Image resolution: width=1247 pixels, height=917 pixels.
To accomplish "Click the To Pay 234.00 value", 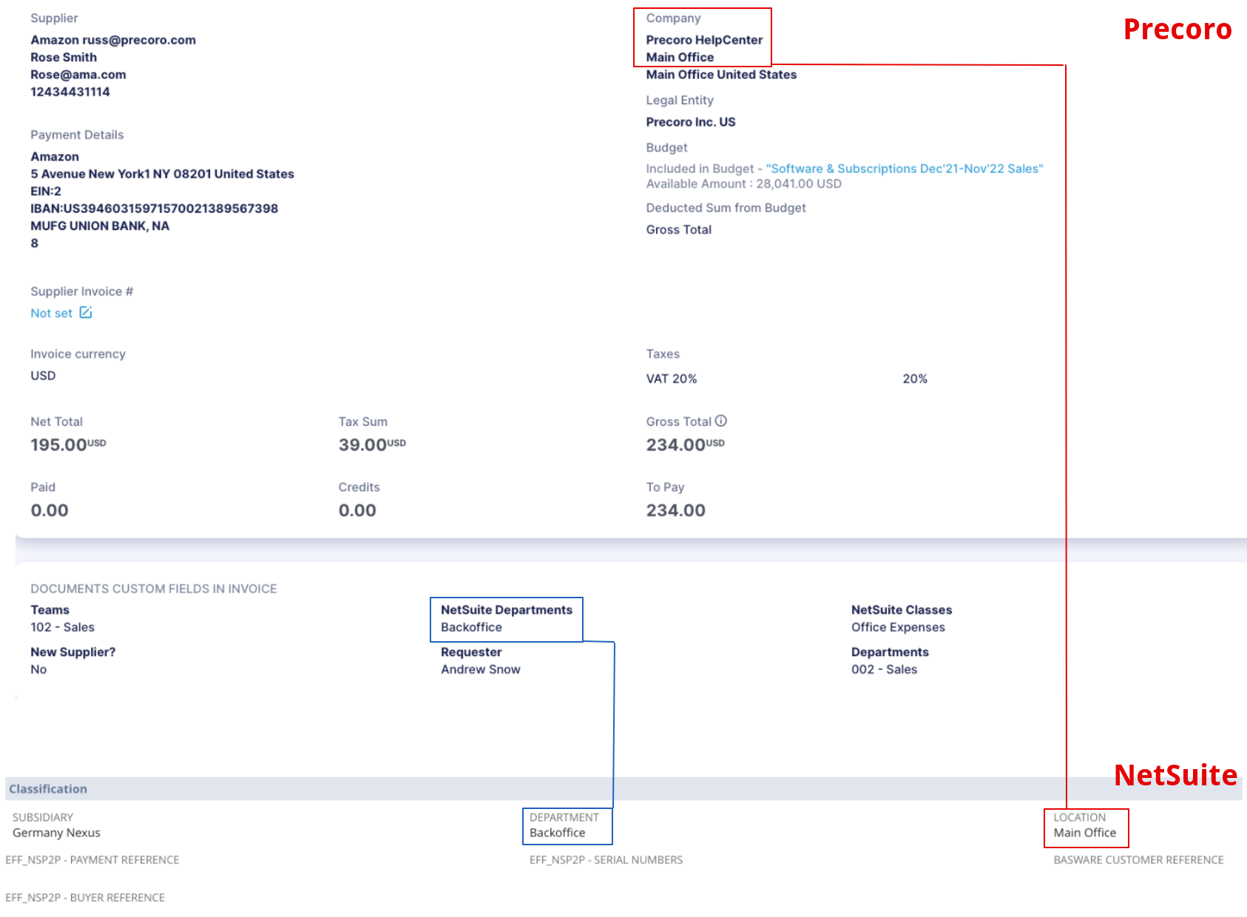I will pos(676,510).
